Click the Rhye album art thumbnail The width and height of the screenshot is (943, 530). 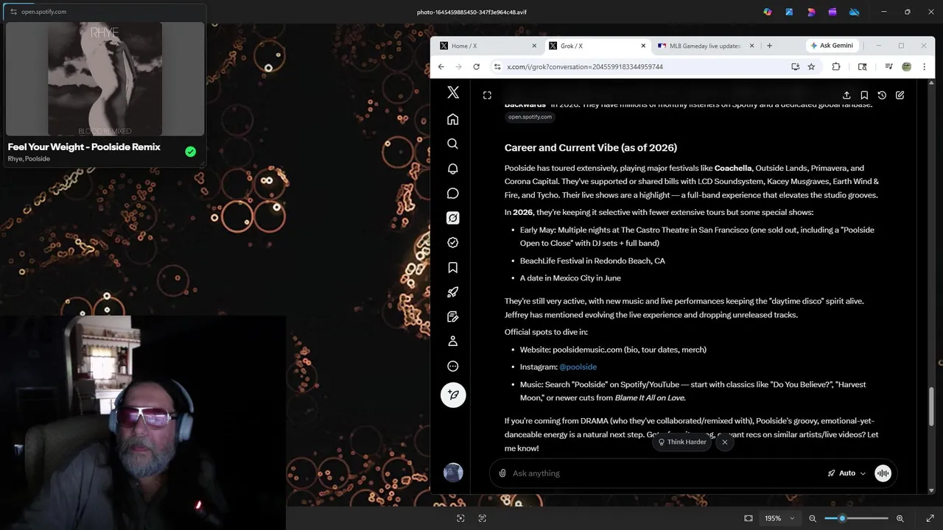coord(105,79)
